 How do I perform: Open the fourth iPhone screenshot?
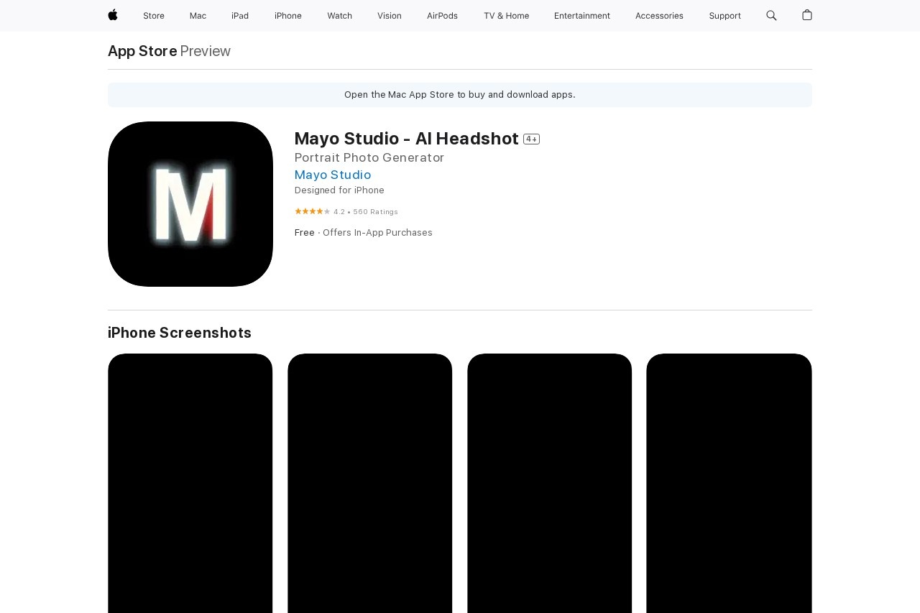[x=730, y=483]
